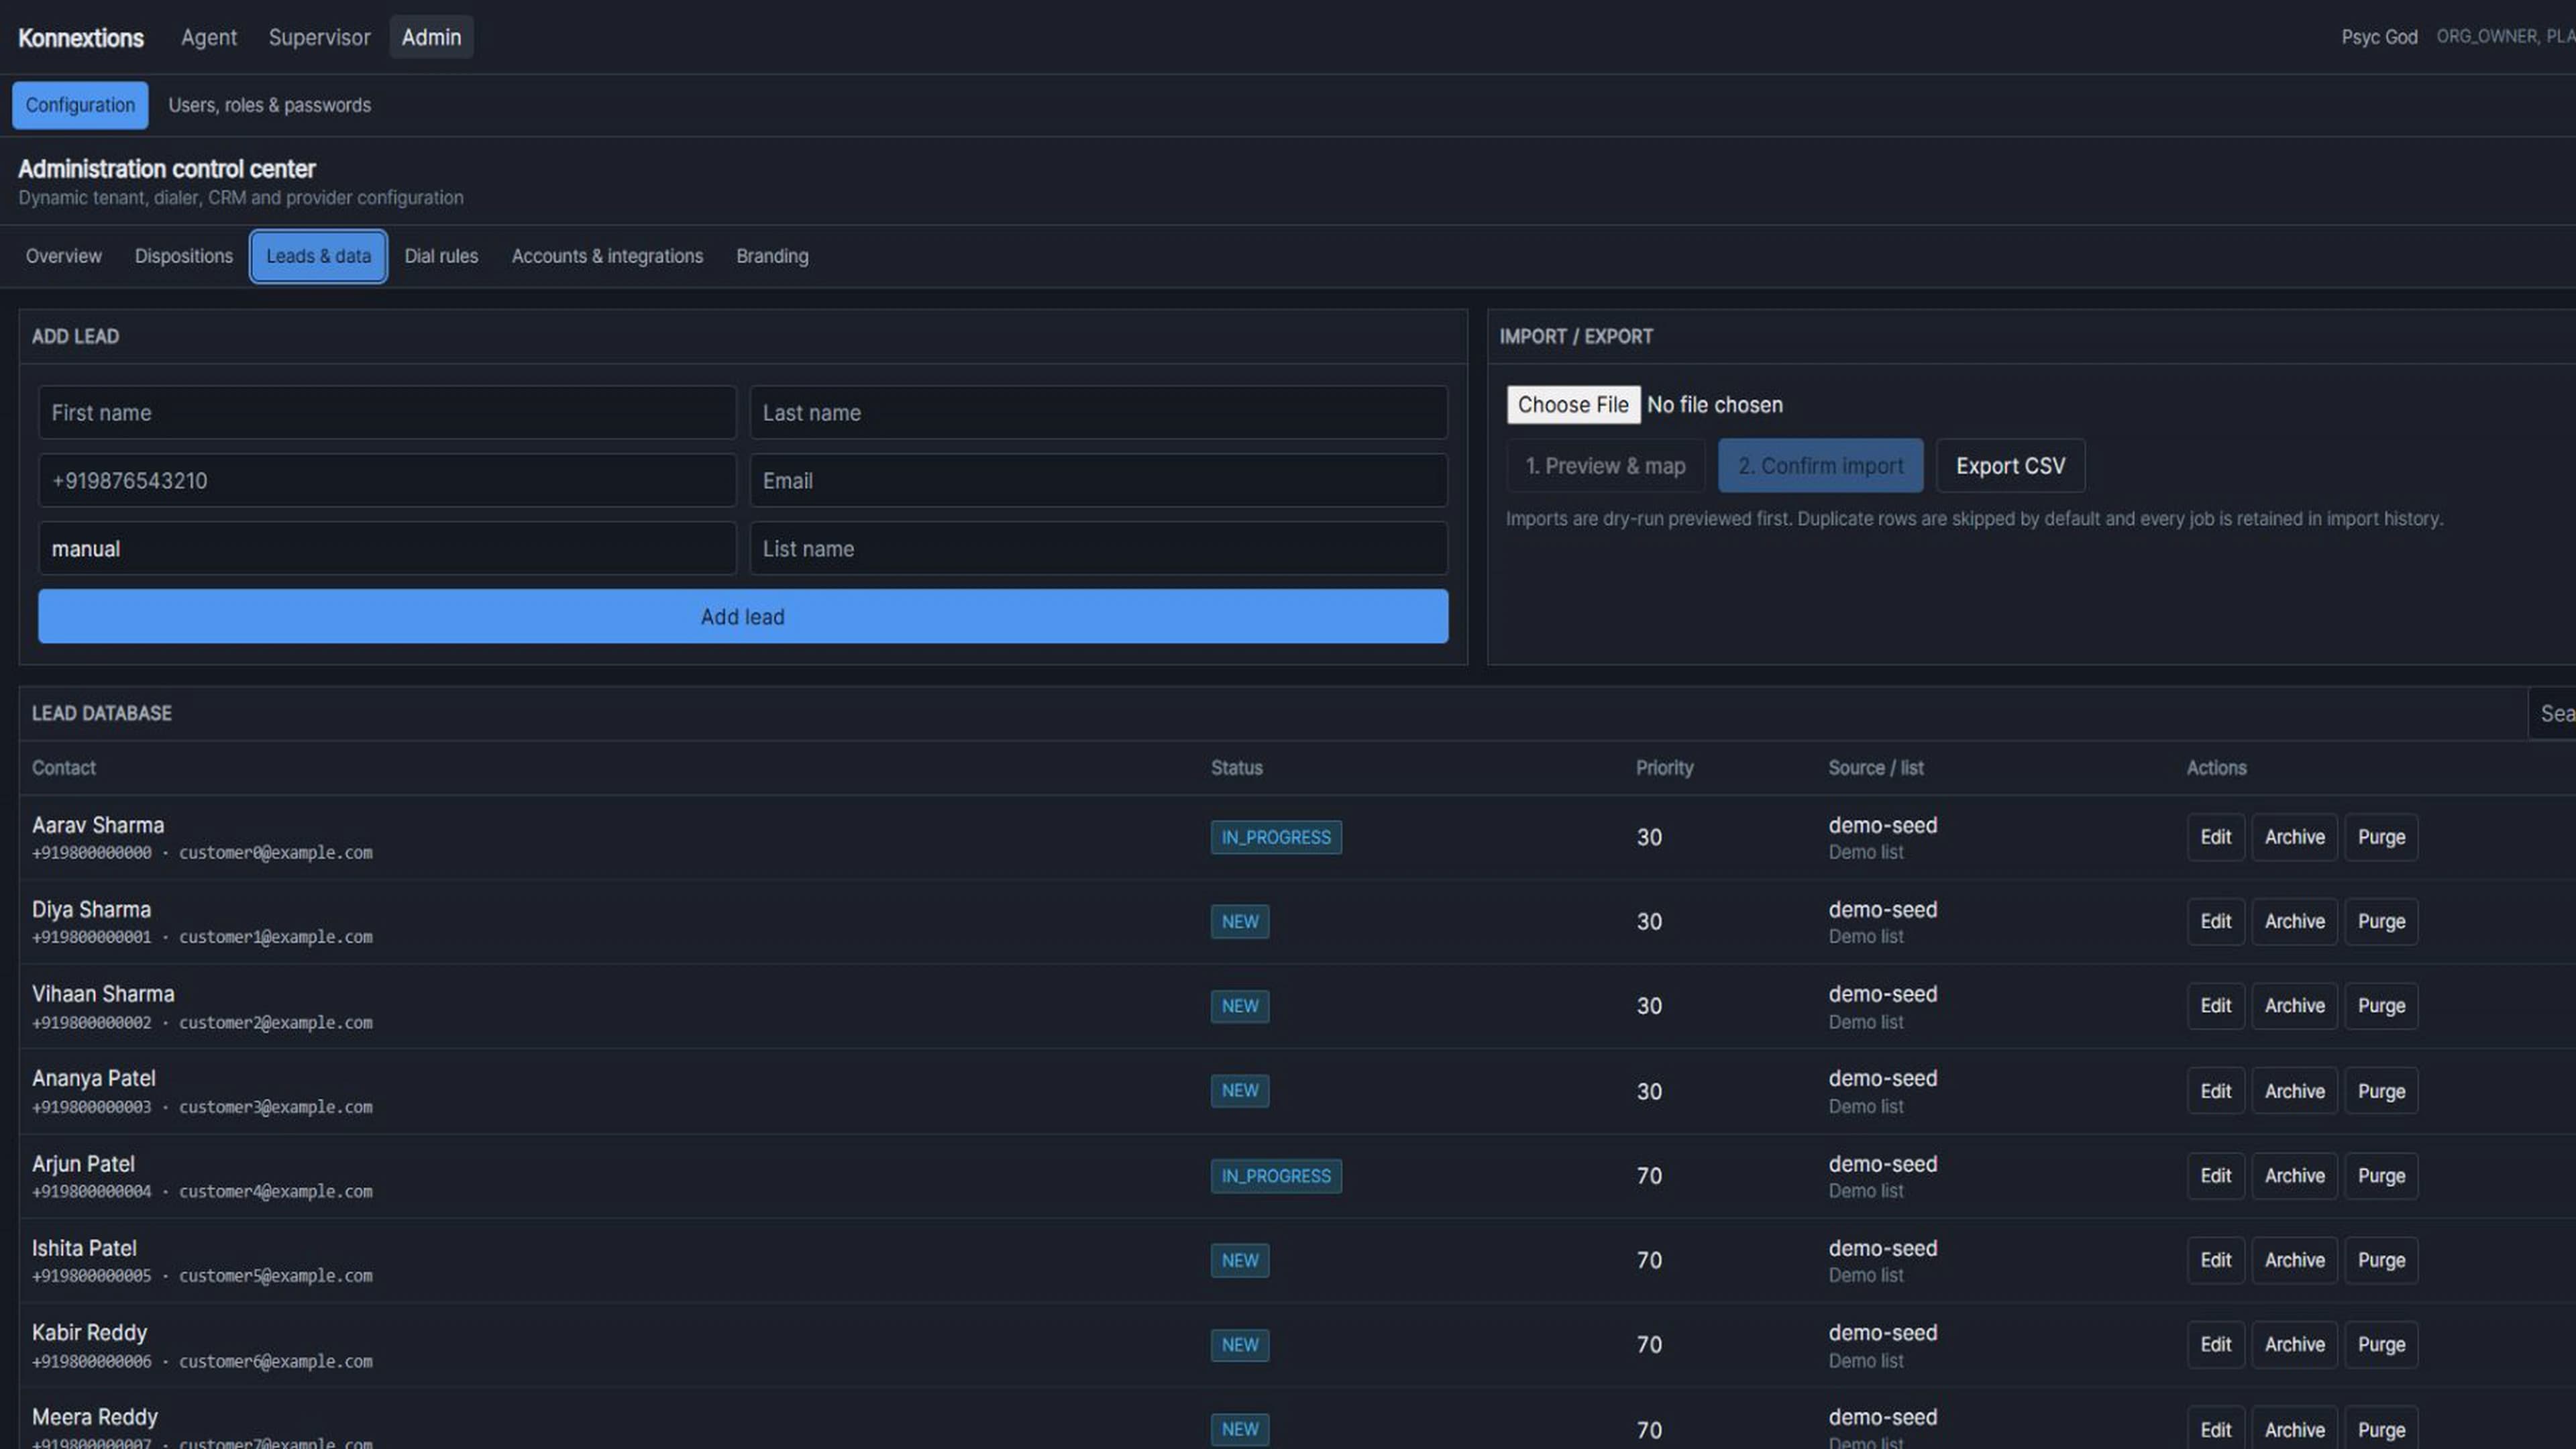
Task: Focus the First name field
Action: [387, 412]
